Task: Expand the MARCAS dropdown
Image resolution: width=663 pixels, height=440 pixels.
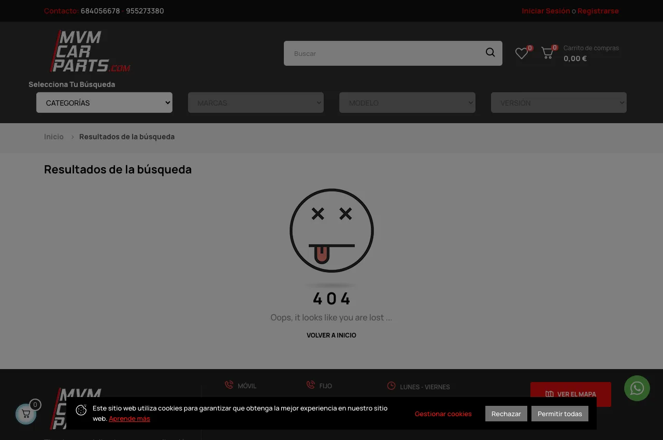Action: [x=256, y=102]
